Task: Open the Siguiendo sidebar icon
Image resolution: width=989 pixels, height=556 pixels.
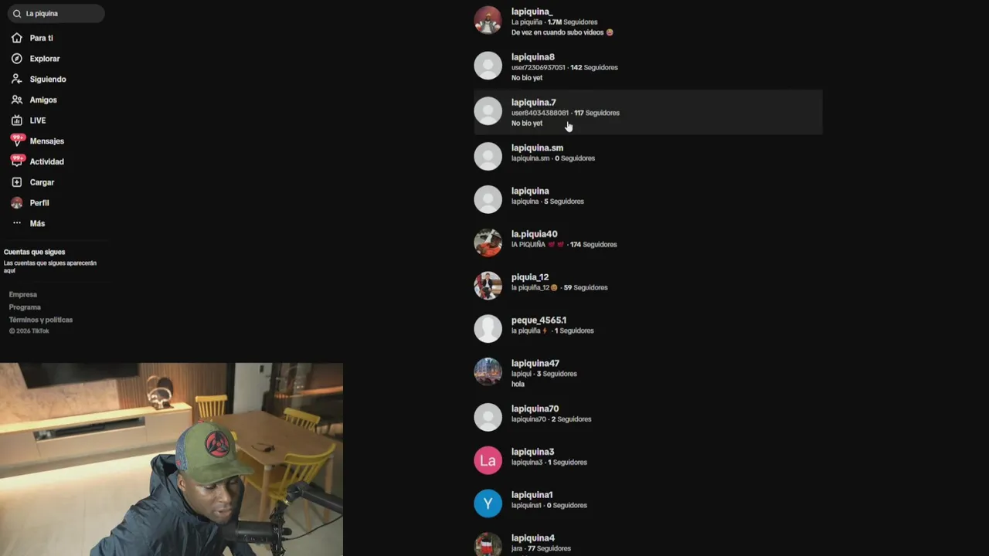Action: coord(17,79)
